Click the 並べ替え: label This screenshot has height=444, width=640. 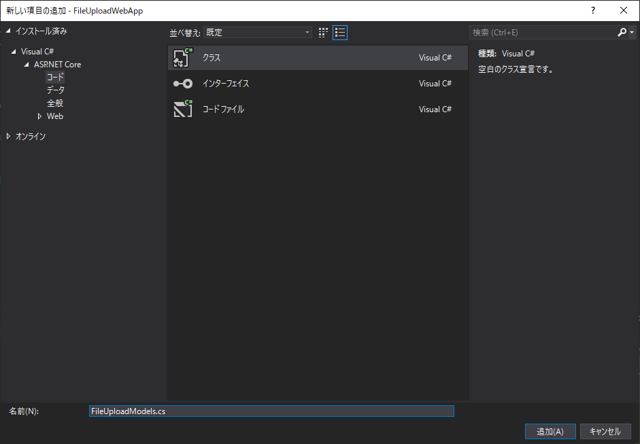[x=185, y=33]
